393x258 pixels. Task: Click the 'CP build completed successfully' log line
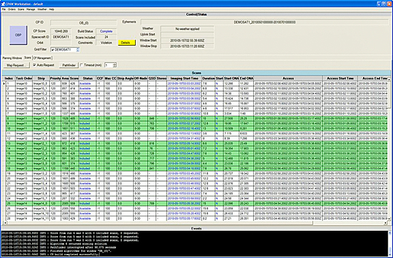[50, 255]
